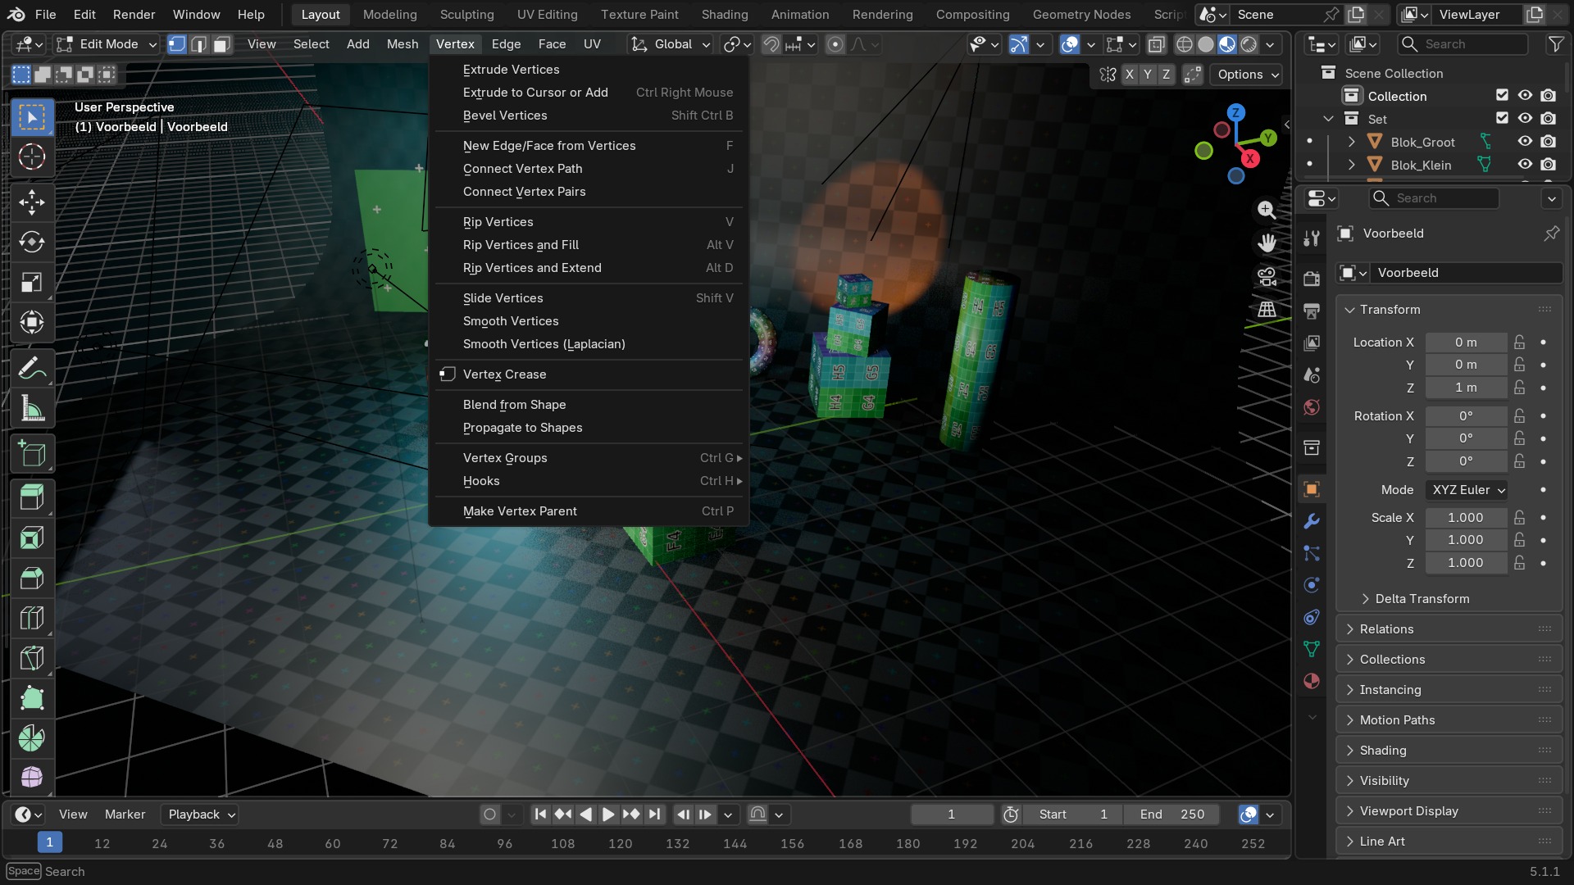Toggle X axis mirror button
The image size is (1574, 885).
pyautogui.click(x=1130, y=75)
